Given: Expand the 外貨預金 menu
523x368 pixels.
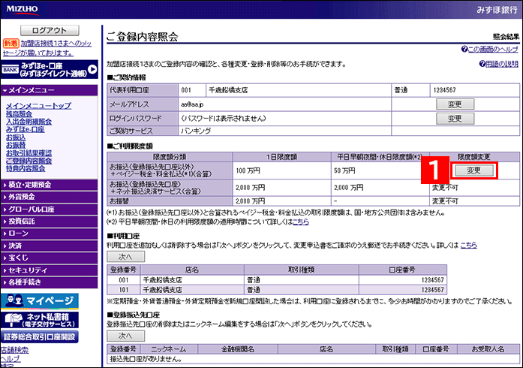Looking at the screenshot, I should pyautogui.click(x=50, y=197).
